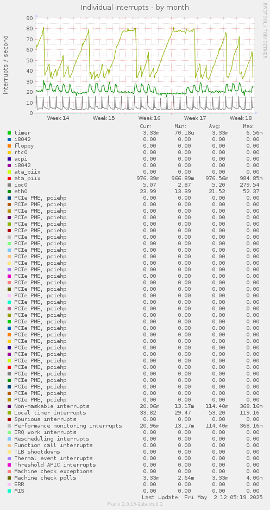Screen dimensions: 270x510
Task: Select the acpi legend label
Action: 21,159
